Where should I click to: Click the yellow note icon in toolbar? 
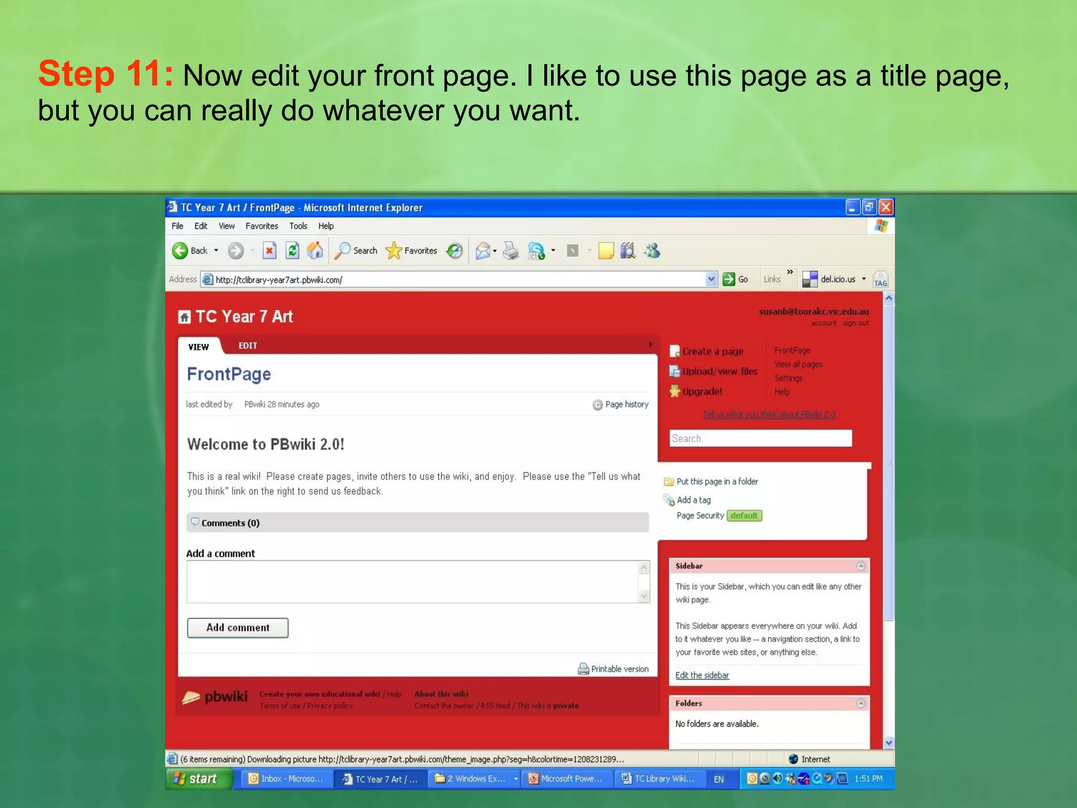coord(606,251)
